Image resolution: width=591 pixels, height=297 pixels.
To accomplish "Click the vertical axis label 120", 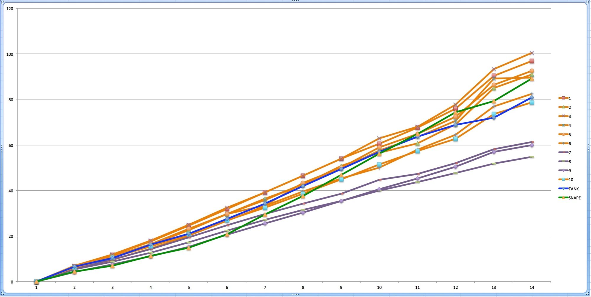I will [x=10, y=9].
